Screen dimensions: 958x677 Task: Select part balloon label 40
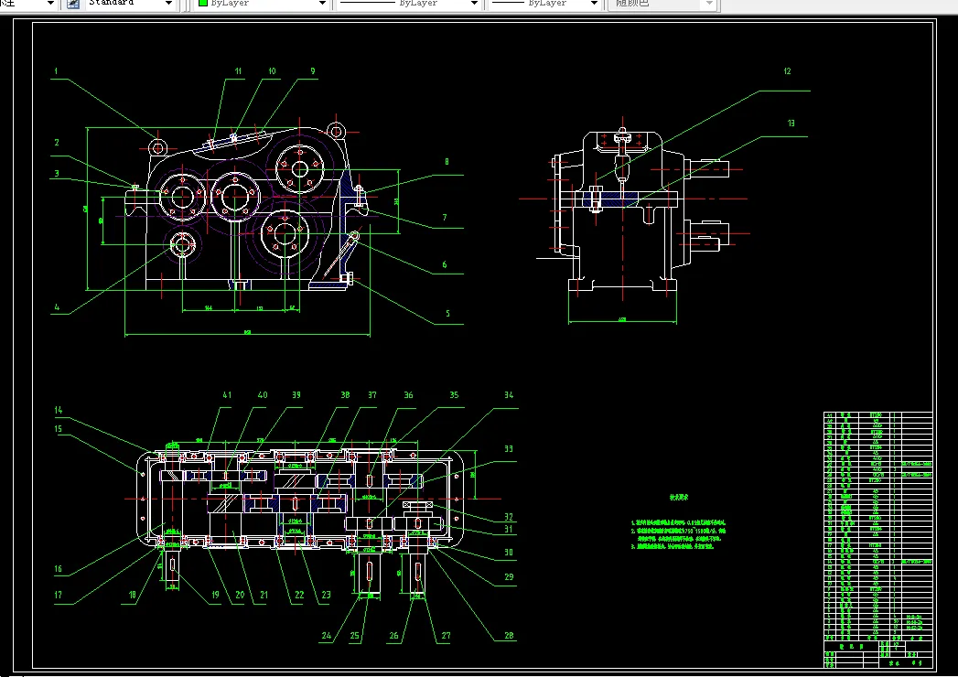coord(263,394)
